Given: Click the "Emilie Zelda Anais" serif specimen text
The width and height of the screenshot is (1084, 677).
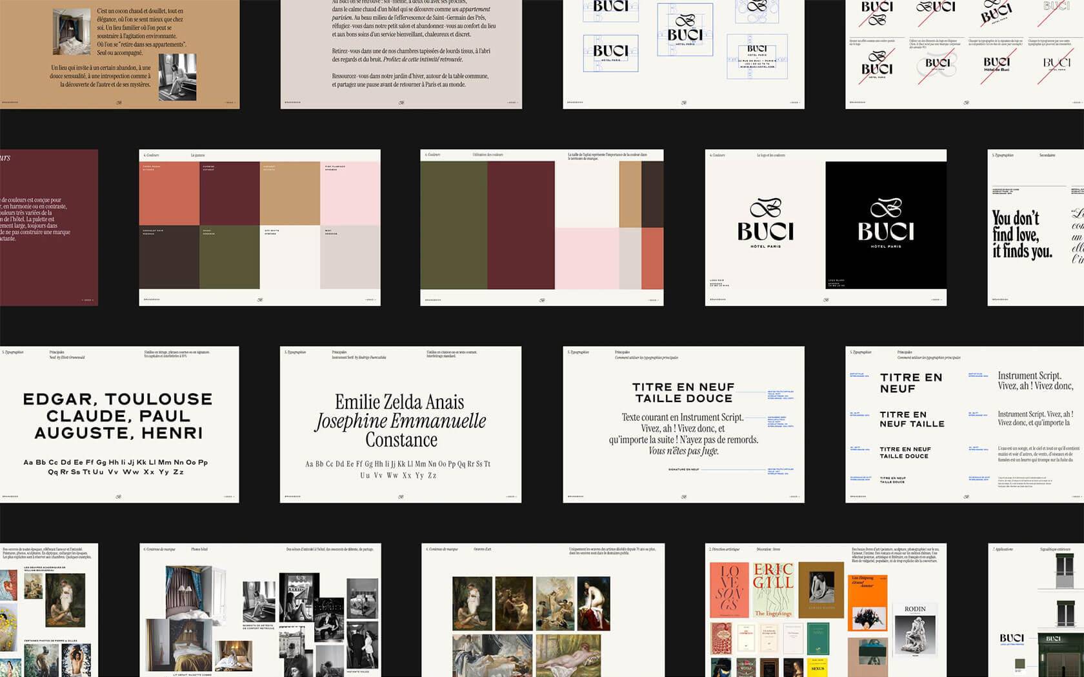Looking at the screenshot, I should pyautogui.click(x=399, y=402).
